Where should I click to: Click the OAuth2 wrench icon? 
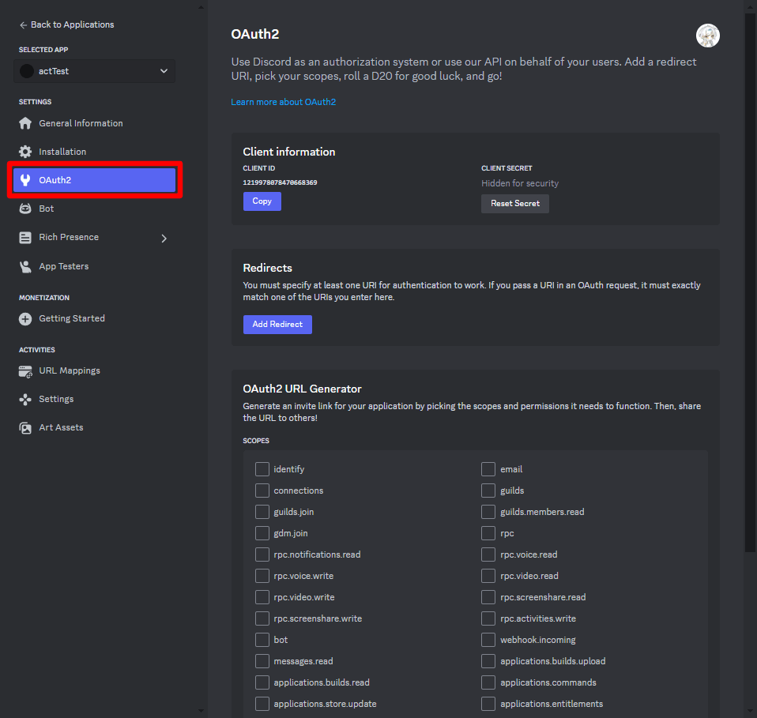point(25,180)
